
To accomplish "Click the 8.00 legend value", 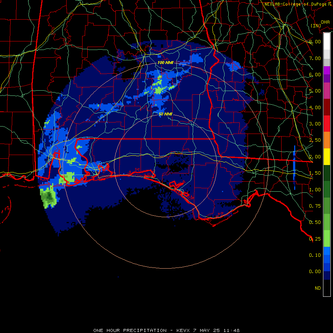I will coord(315,41).
